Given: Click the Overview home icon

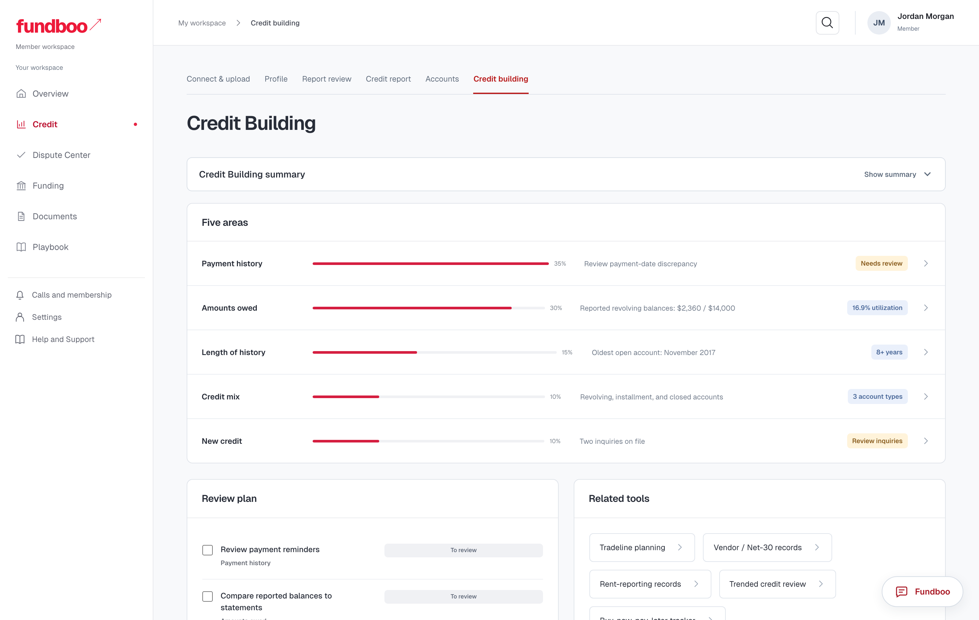Looking at the screenshot, I should 21,94.
